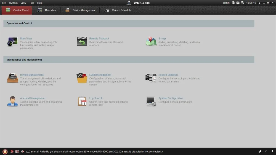Click the CPU usage icon in title bar
This screenshot has height=155, width=276.
[238, 3]
